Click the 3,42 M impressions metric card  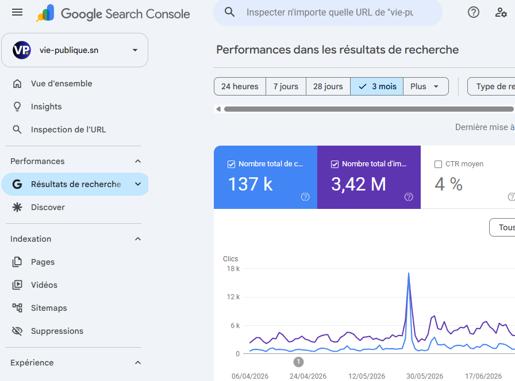[x=369, y=177]
